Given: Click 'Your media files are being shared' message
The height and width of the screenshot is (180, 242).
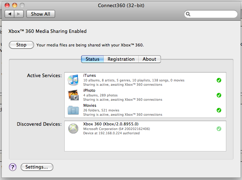Looking at the screenshot, I should click(x=90, y=45).
